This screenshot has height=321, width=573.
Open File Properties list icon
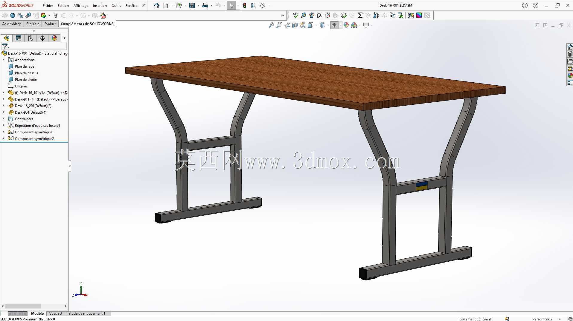coord(254,5)
